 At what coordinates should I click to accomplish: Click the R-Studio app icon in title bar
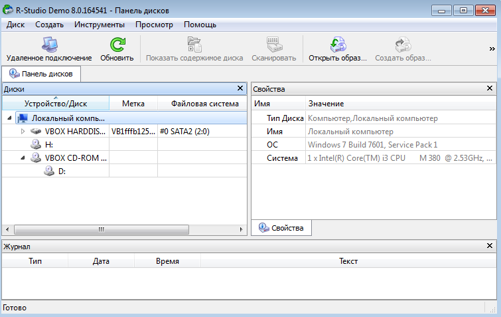pyautogui.click(x=8, y=10)
